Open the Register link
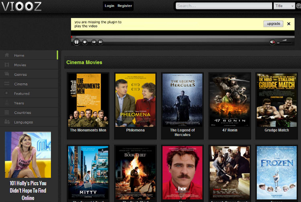This screenshot has height=202, width=301. click(x=125, y=6)
